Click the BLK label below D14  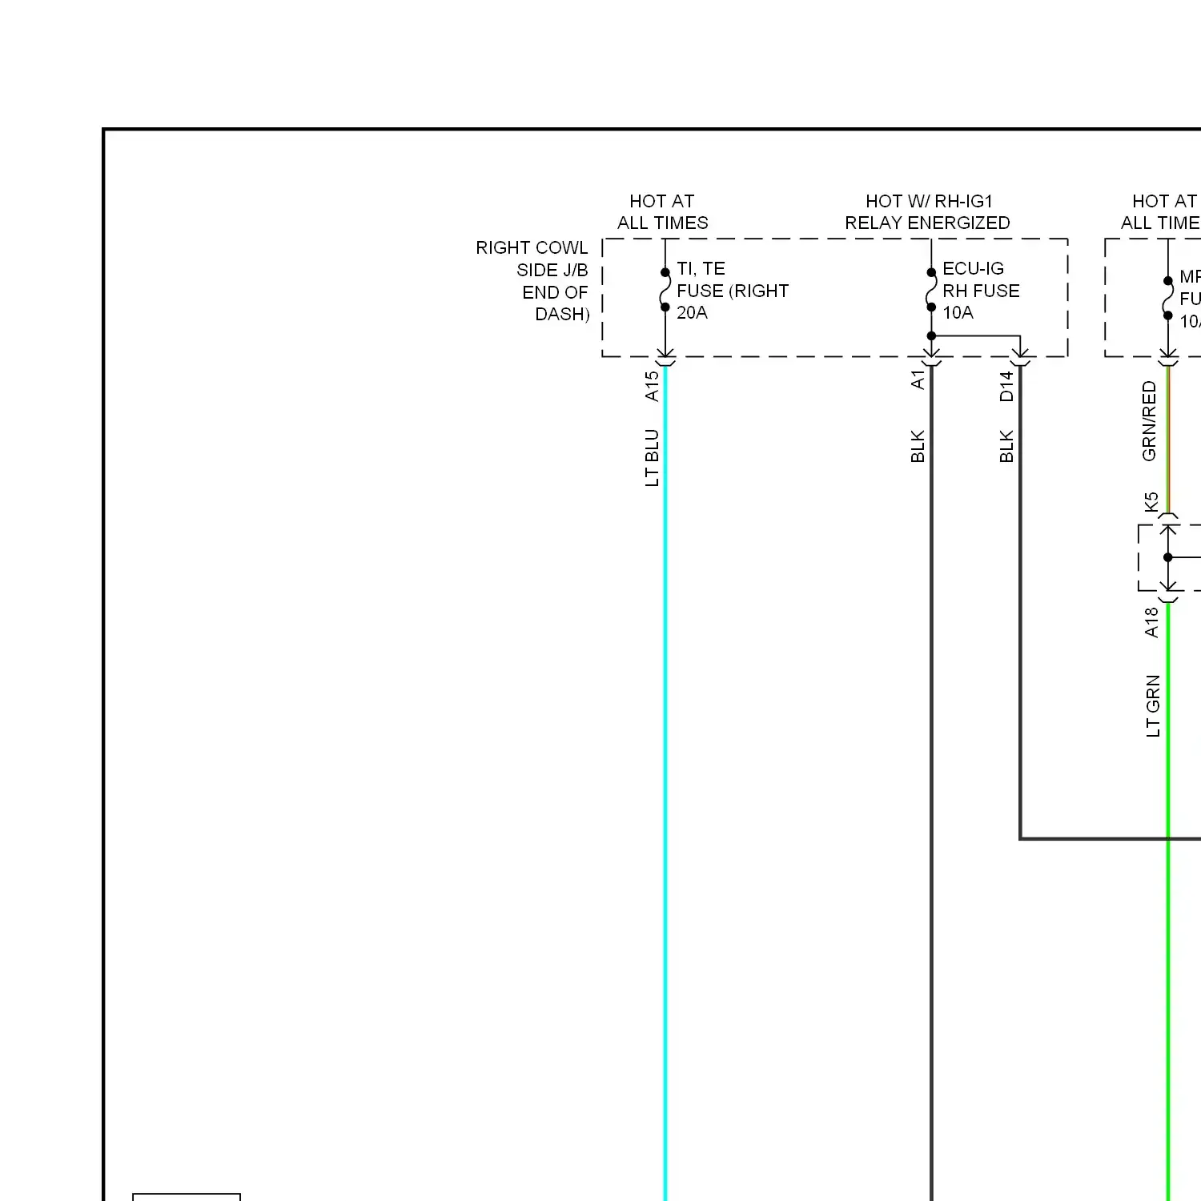click(x=1006, y=447)
